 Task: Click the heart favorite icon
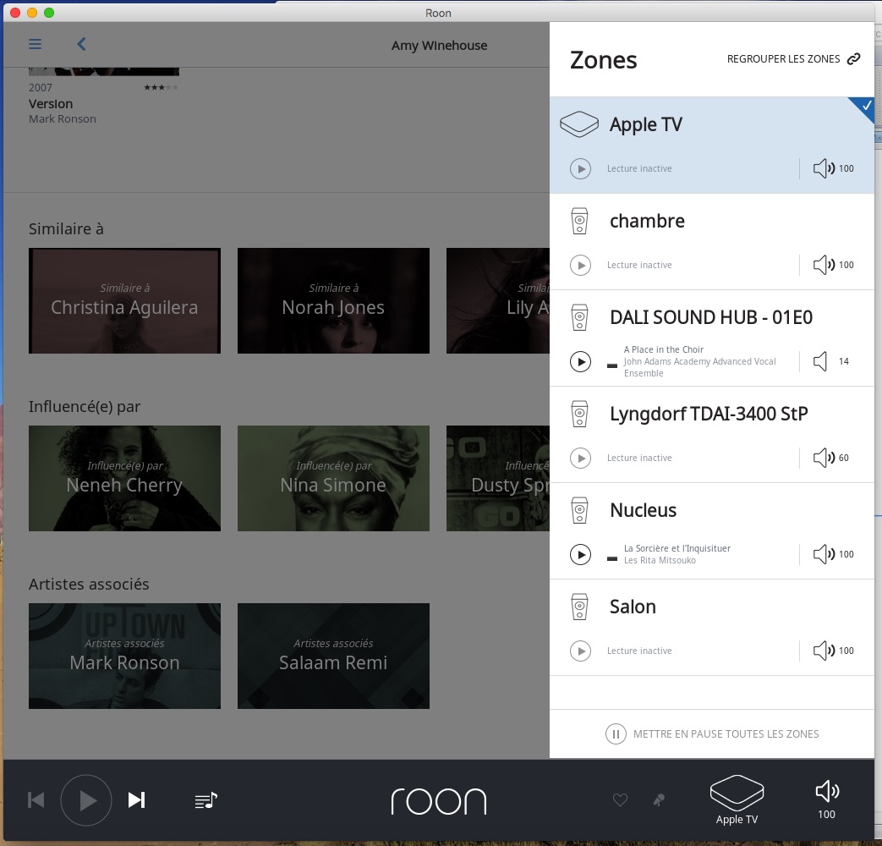click(620, 799)
